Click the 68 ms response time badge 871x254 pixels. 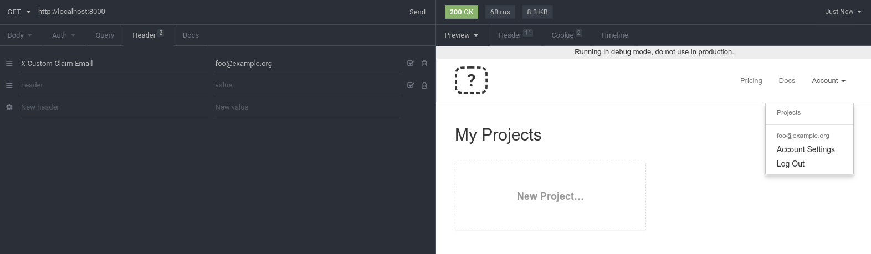[500, 12]
